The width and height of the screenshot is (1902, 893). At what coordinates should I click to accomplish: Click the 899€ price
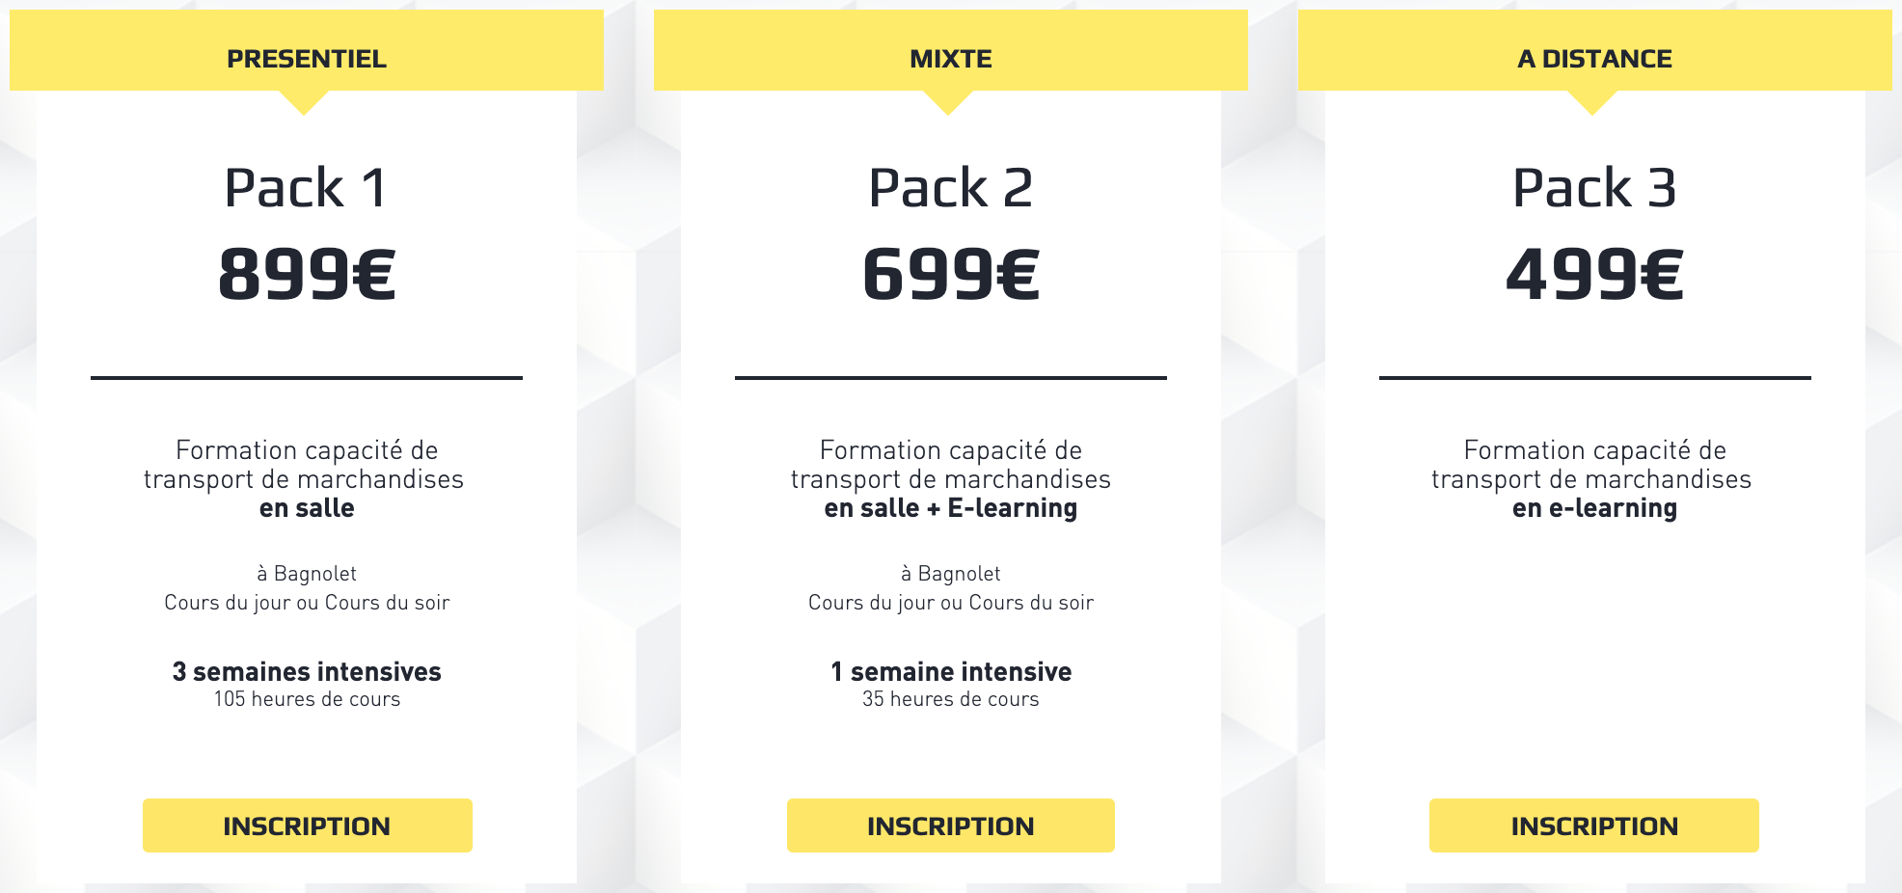tap(307, 275)
